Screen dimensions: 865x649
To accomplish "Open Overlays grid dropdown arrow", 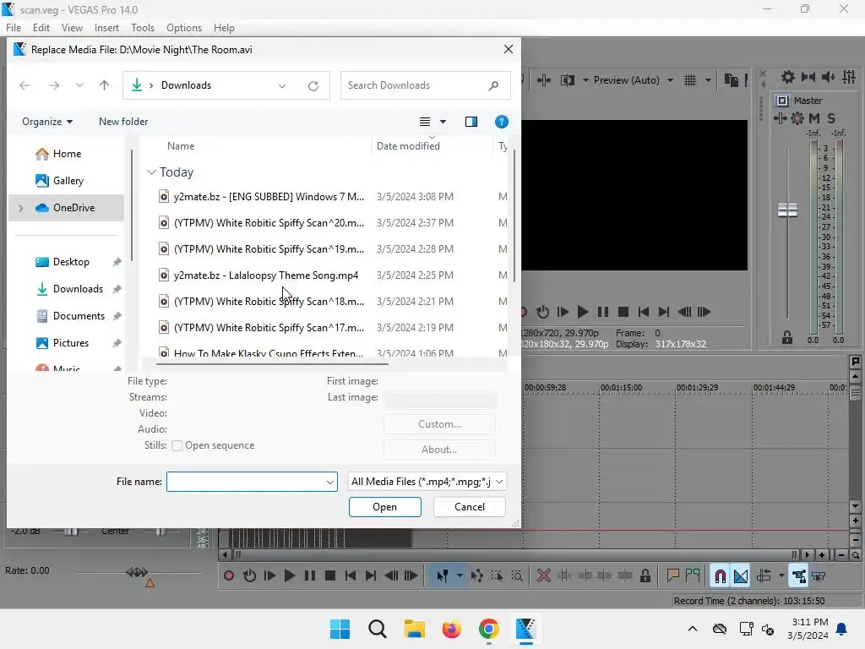I will coord(709,80).
